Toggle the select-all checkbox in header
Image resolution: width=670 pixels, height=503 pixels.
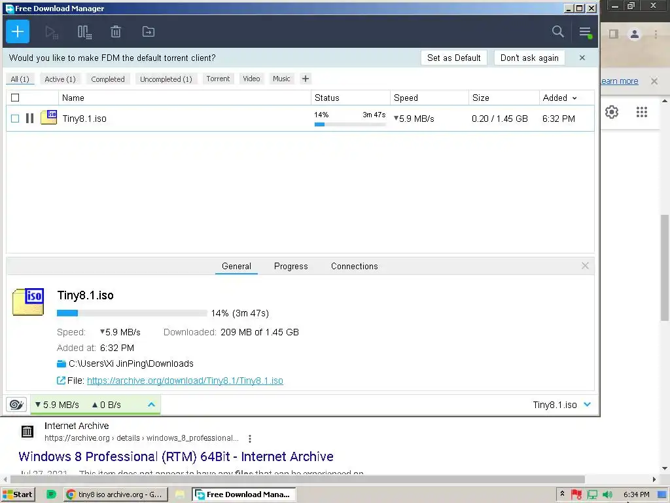pyautogui.click(x=15, y=98)
